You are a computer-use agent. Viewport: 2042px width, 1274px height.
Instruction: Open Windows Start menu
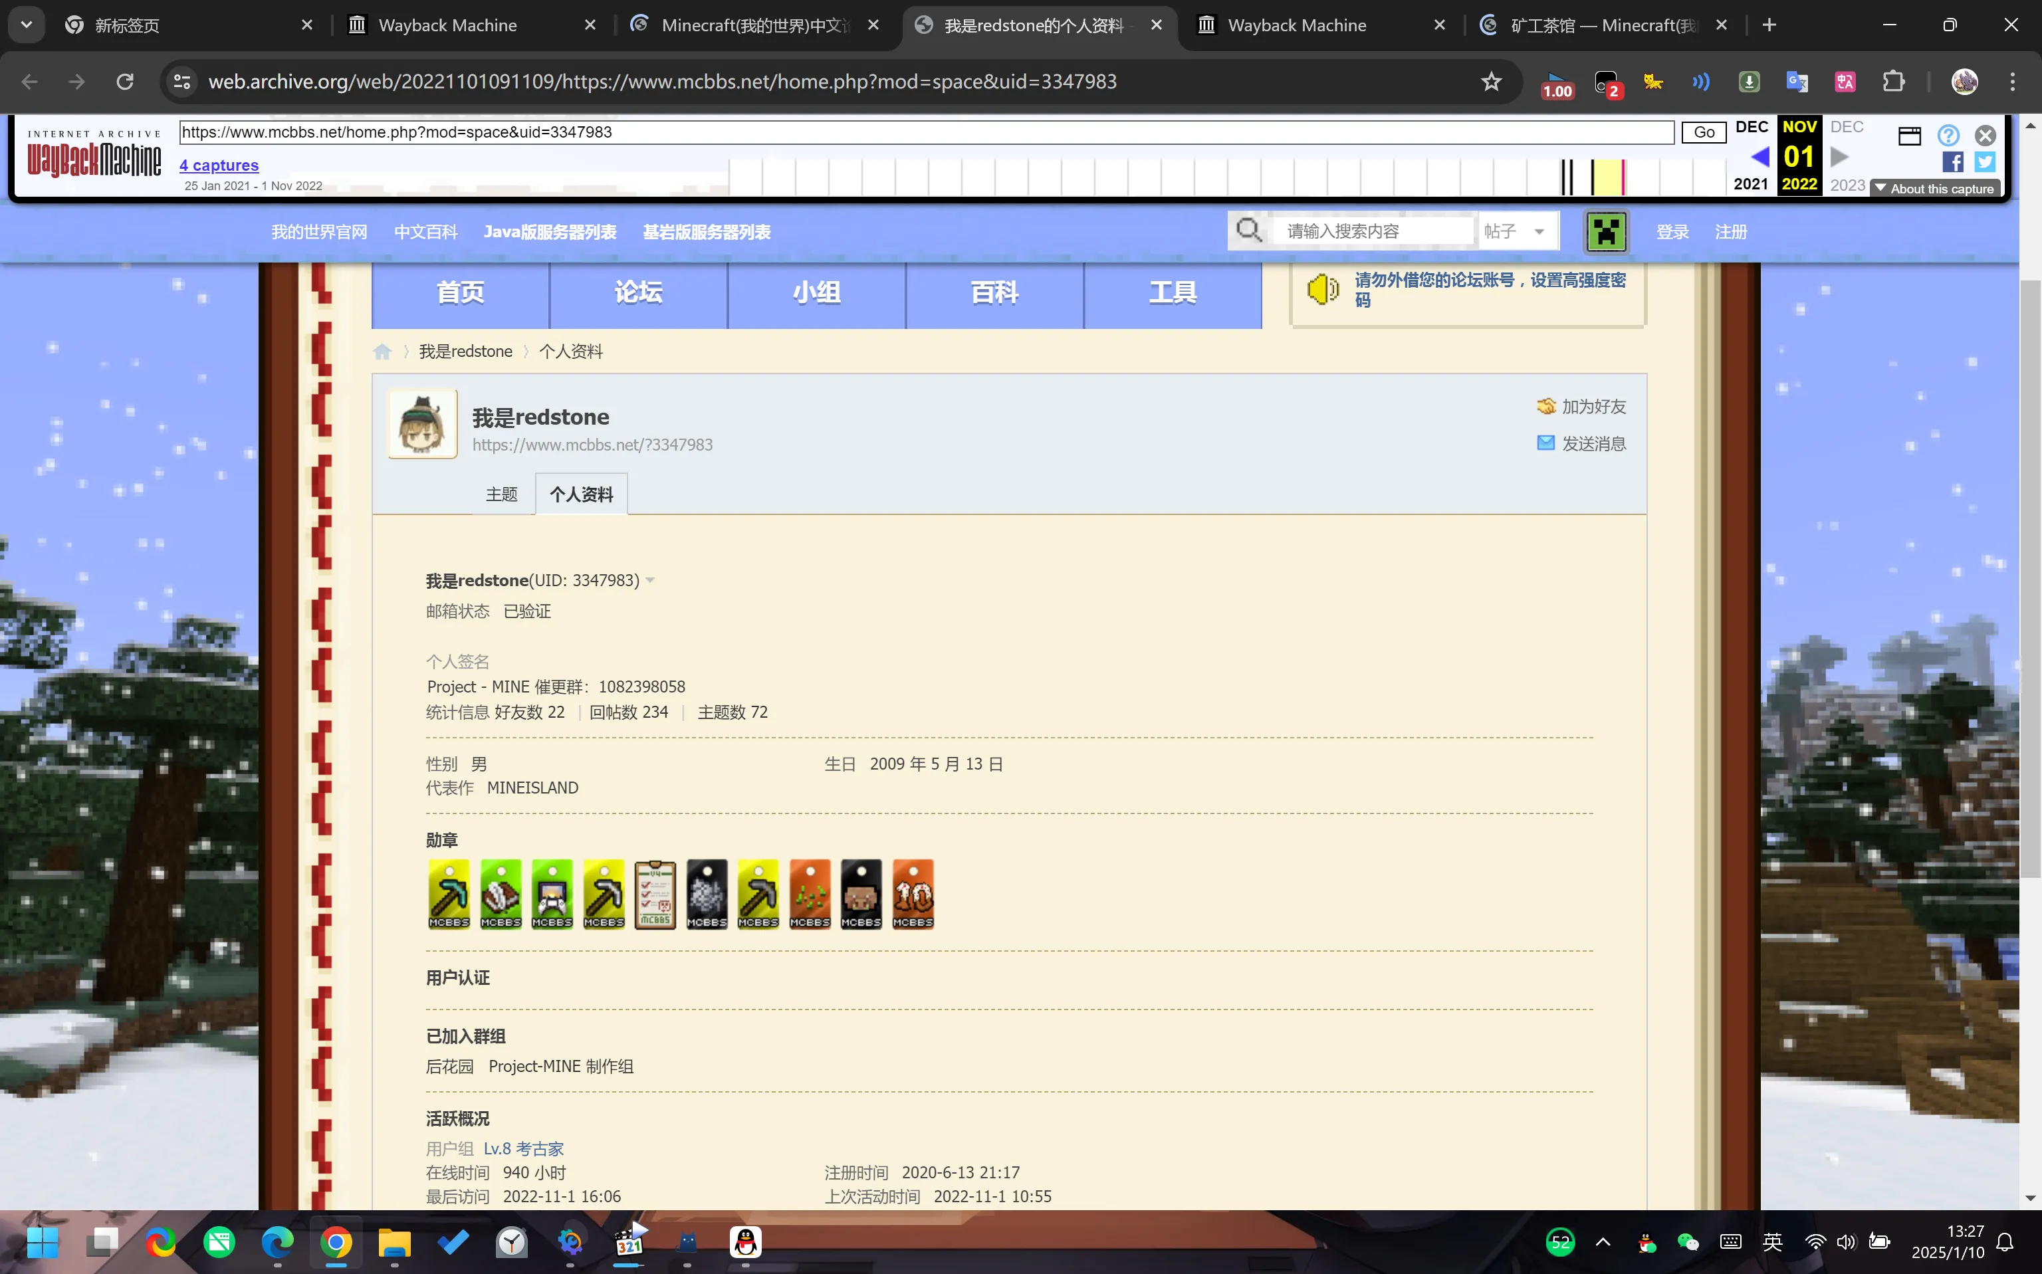click(x=42, y=1242)
